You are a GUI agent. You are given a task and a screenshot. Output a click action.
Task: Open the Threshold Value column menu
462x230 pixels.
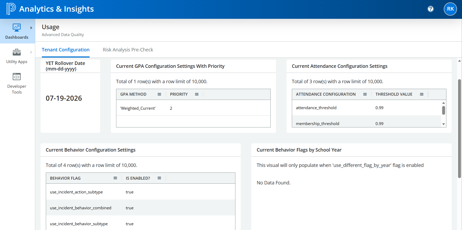point(422,94)
